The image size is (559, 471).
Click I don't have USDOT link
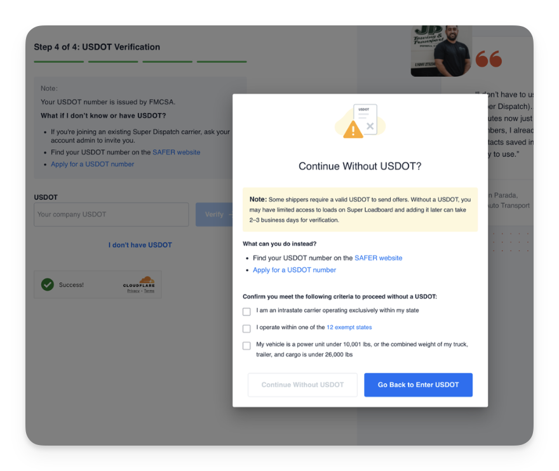pos(140,245)
